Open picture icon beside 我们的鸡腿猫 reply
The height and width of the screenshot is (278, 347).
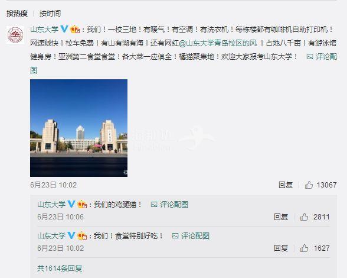(x=154, y=204)
